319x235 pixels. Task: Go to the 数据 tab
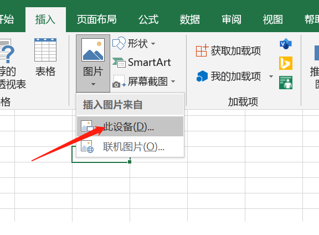(x=189, y=20)
